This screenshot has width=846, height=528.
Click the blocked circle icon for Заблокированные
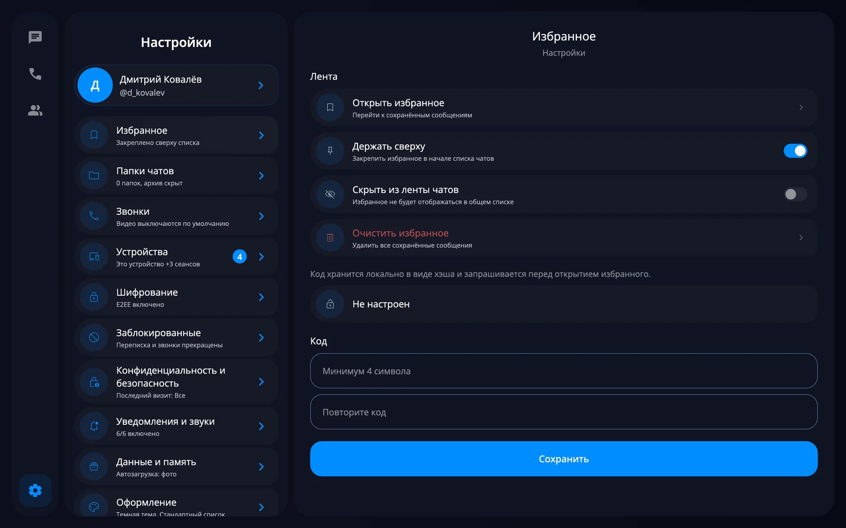[94, 338]
